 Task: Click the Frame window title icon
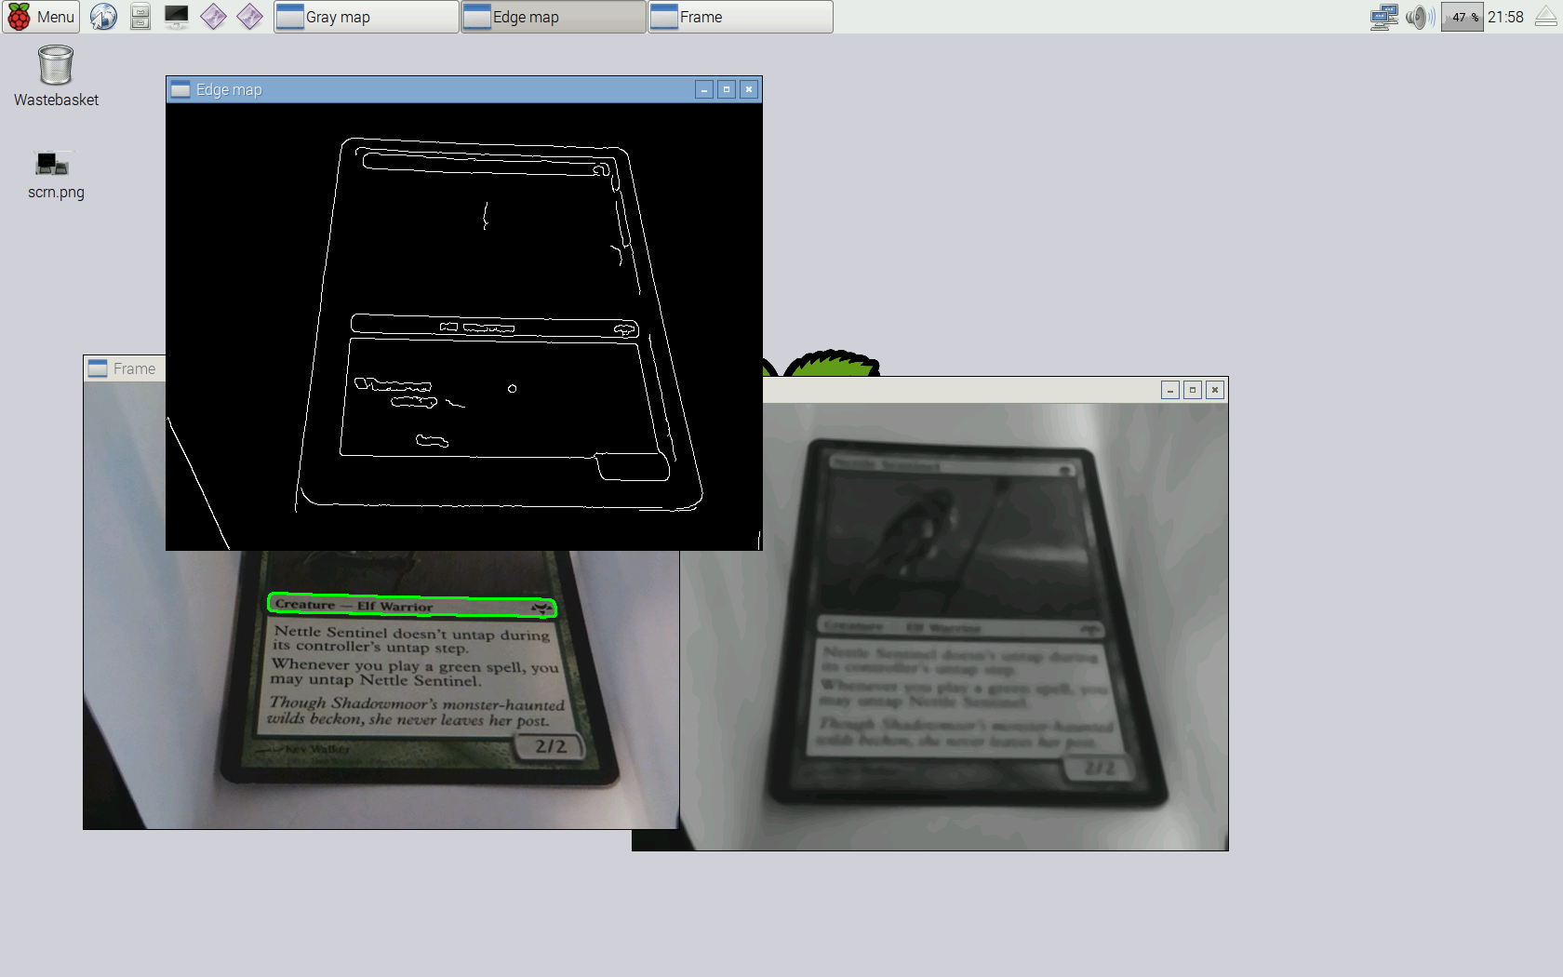(x=98, y=368)
